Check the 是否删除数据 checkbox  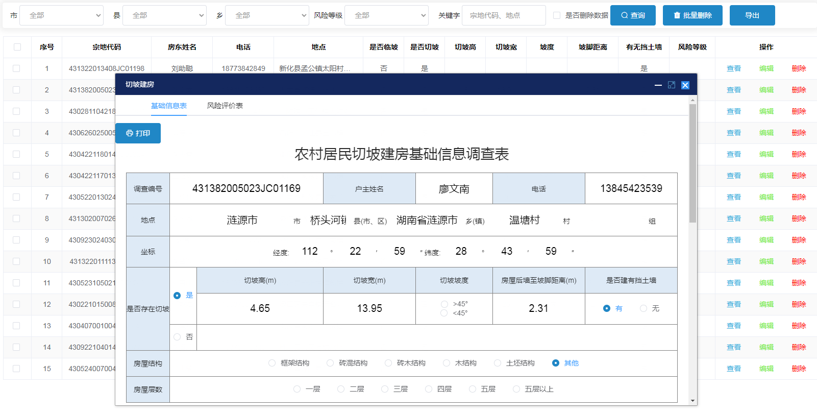557,15
